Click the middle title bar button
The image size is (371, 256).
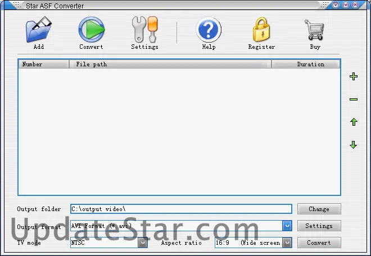click(x=346, y=4)
